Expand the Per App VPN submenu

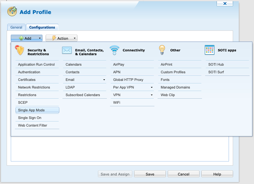pyautogui.click(x=152, y=88)
